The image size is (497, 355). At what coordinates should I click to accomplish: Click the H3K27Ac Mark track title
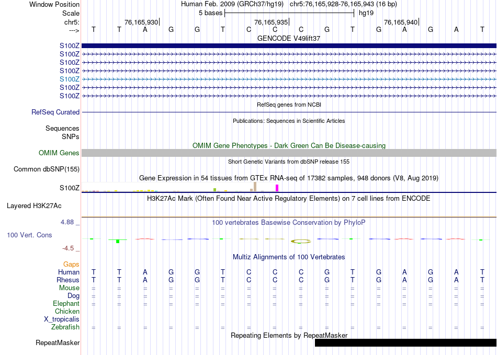tap(288, 199)
